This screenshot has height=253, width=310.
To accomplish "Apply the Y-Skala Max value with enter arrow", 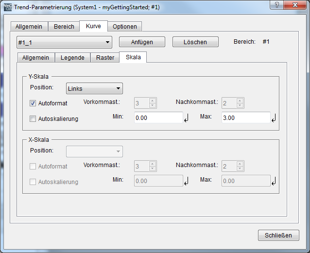I will [x=274, y=118].
